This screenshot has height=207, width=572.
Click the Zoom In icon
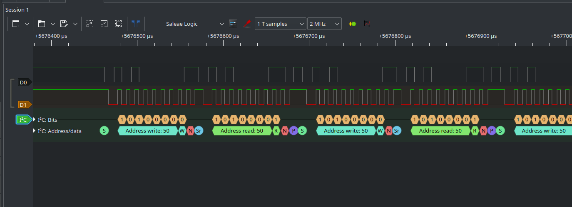[x=90, y=24]
